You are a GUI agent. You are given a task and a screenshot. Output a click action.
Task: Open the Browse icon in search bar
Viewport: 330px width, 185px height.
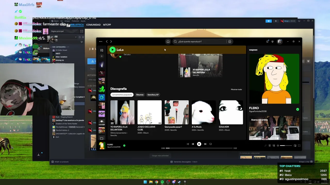pos(229,41)
